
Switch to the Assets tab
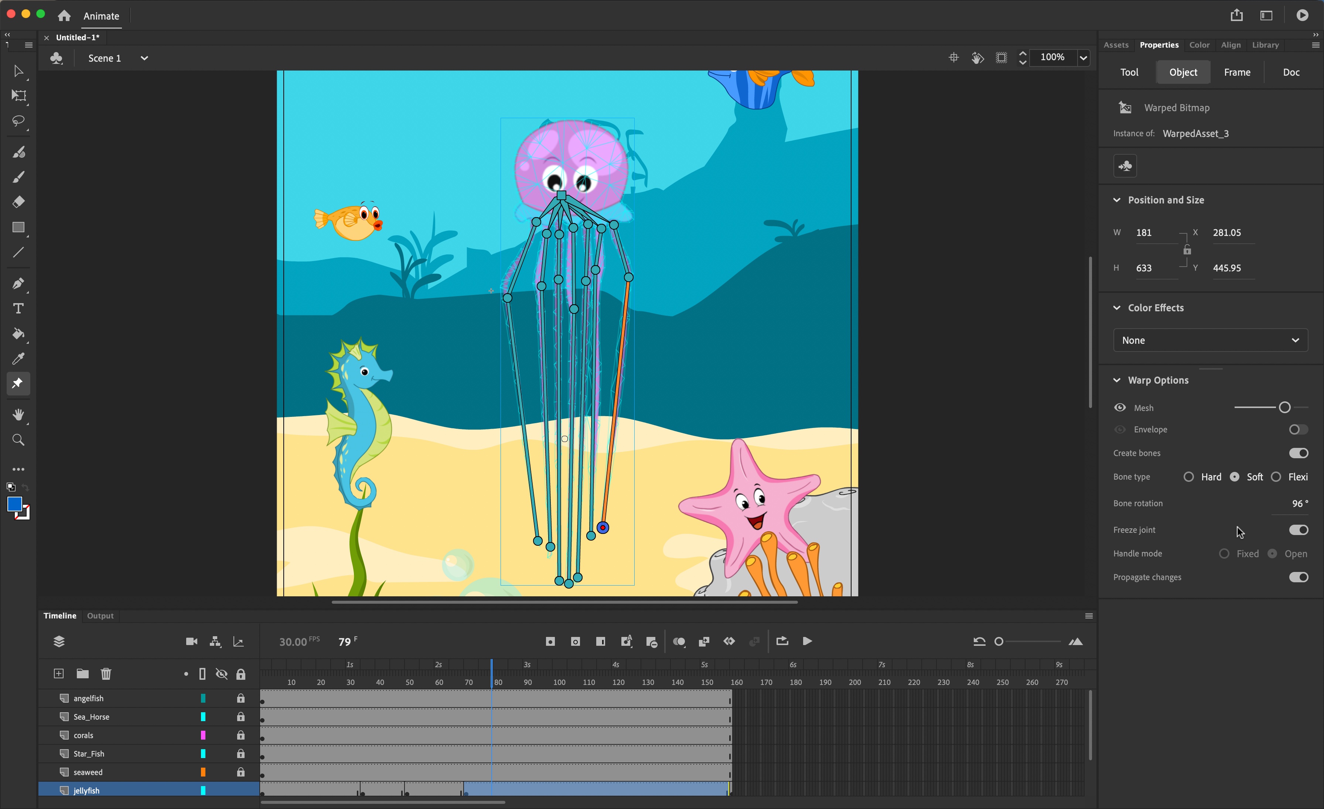1116,44
